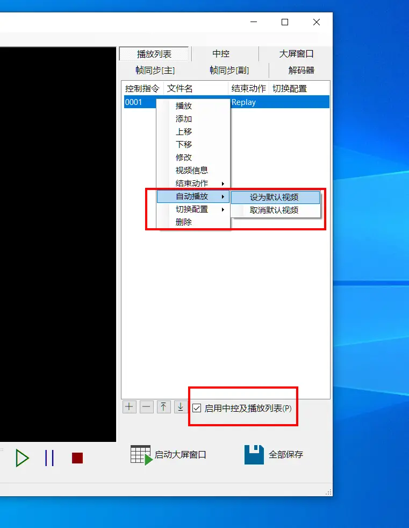This screenshot has height=528, width=409.
Task: Pause playback with the blue bars icon
Action: (49, 458)
